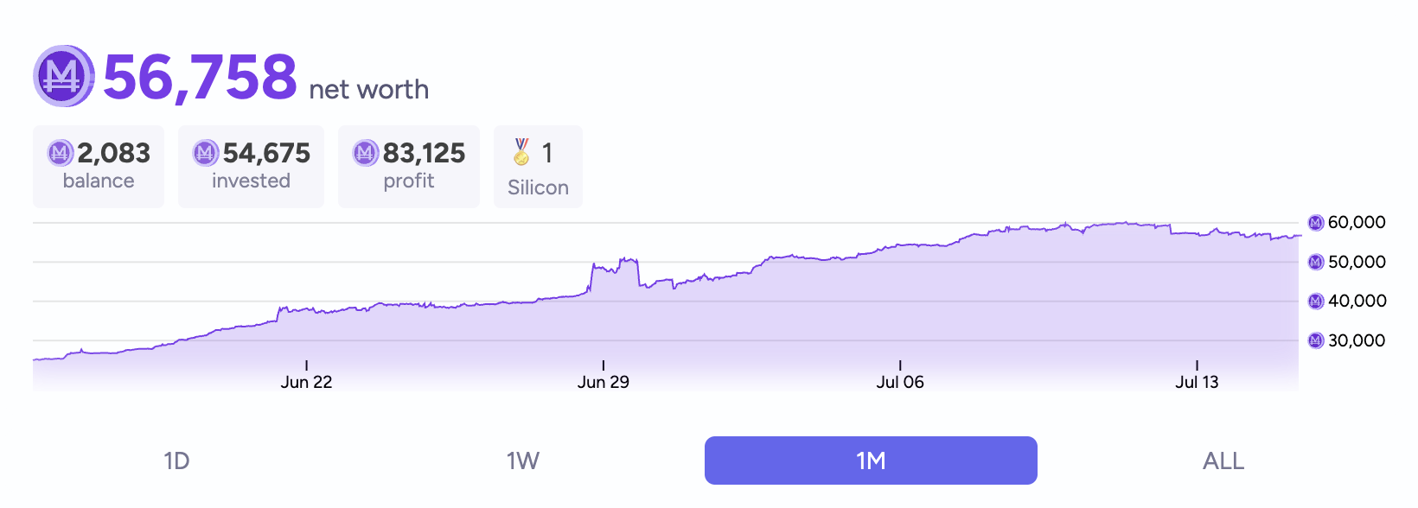This screenshot has width=1418, height=508.
Task: Click mana icon next to 30,000 axis label
Action: (1316, 340)
